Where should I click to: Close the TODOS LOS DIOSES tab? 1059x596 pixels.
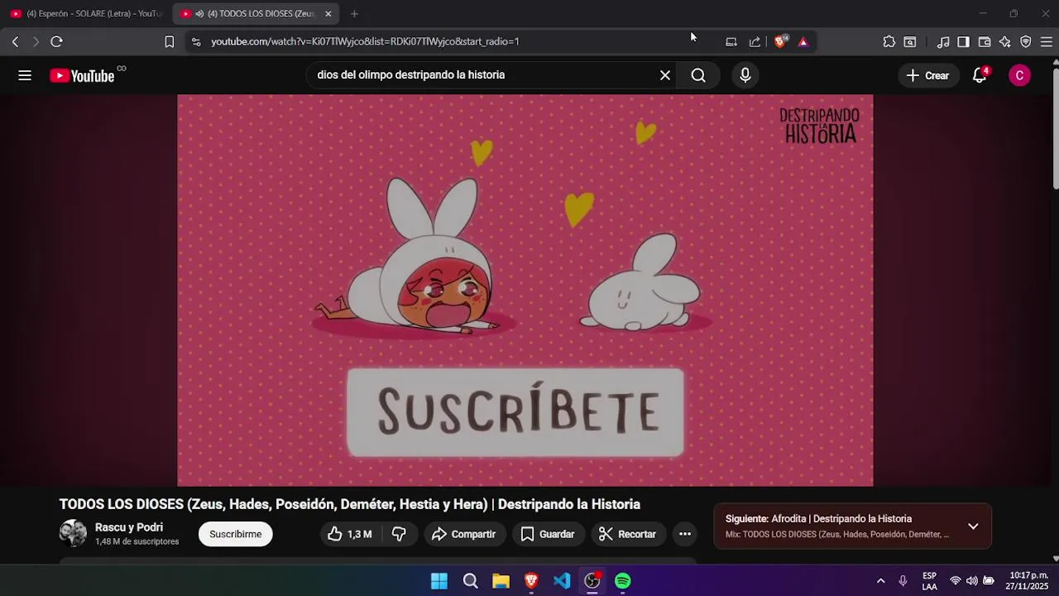(x=328, y=14)
